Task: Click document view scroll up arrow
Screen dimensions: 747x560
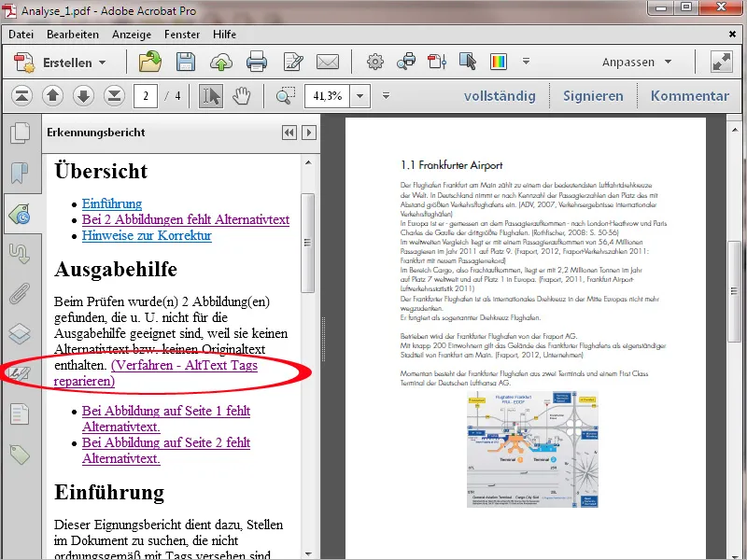Action: 734,129
